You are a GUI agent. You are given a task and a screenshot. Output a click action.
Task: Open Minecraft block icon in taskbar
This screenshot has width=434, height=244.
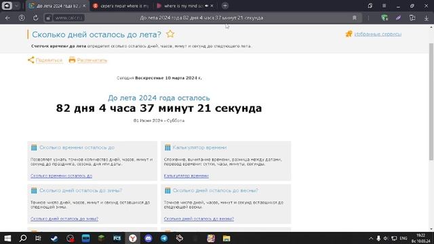[101, 238]
